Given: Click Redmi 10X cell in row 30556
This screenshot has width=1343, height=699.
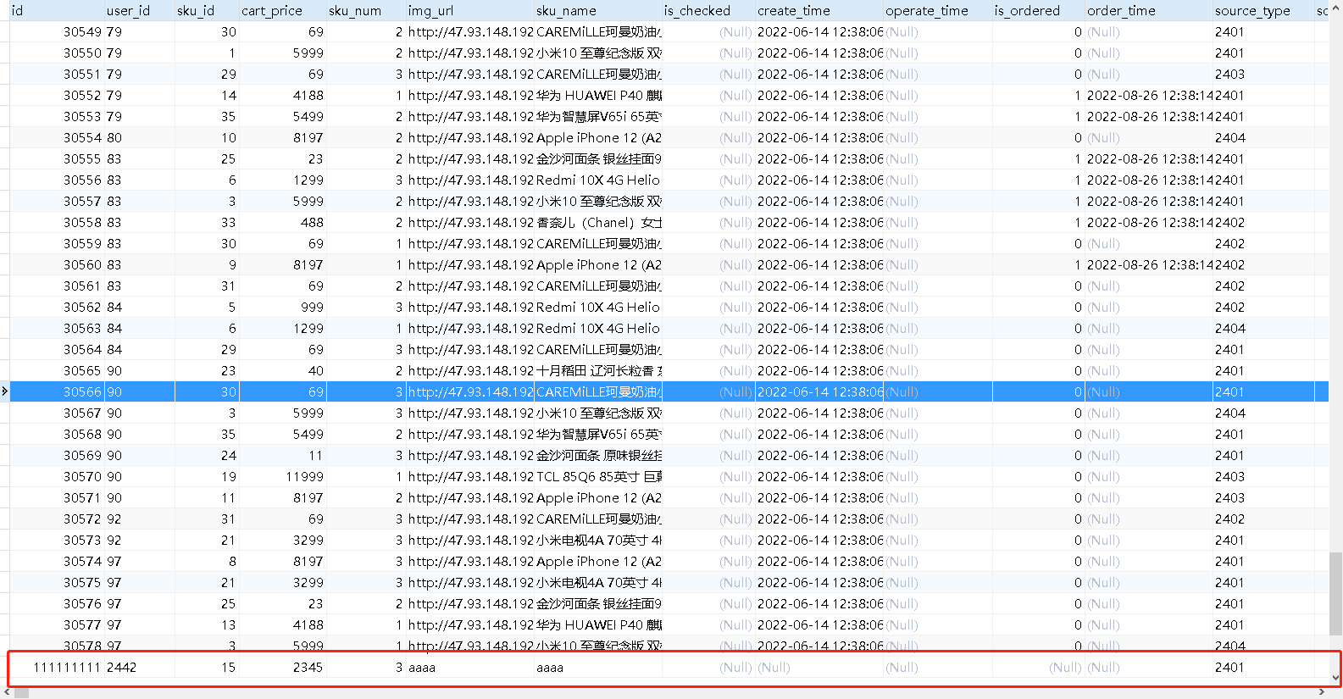Looking at the screenshot, I should tap(598, 180).
